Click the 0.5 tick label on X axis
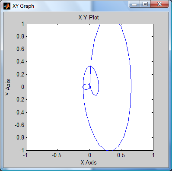Viewport: 172px width, 171px height. click(121, 155)
